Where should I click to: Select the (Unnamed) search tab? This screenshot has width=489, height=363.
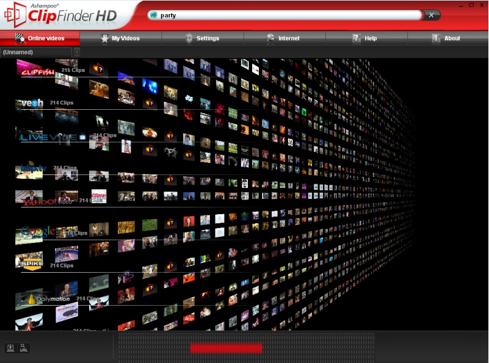36,52
